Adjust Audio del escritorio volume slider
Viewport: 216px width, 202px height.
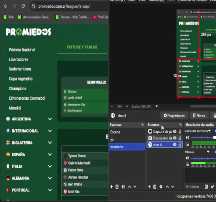pyautogui.click(x=203, y=137)
